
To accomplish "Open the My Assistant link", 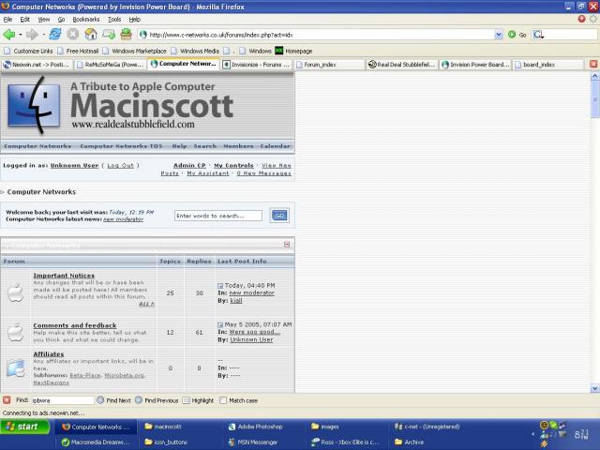I will coord(208,173).
